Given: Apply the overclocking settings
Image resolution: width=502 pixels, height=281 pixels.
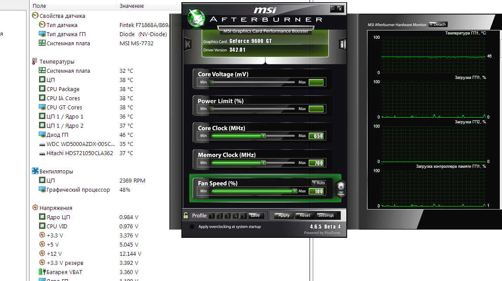Looking at the screenshot, I should (284, 215).
